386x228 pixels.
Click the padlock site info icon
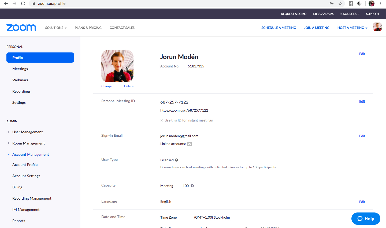pos(34,3)
